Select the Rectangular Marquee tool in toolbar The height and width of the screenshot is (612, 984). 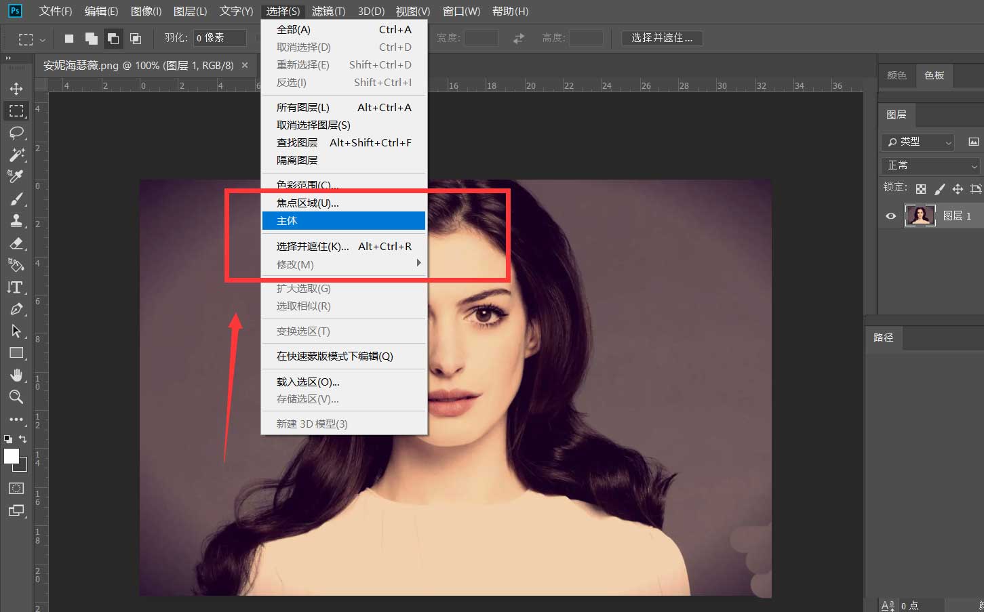tap(16, 110)
